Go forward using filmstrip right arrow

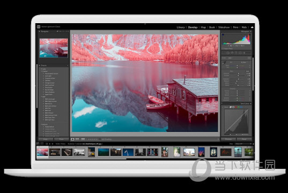click(x=53, y=144)
